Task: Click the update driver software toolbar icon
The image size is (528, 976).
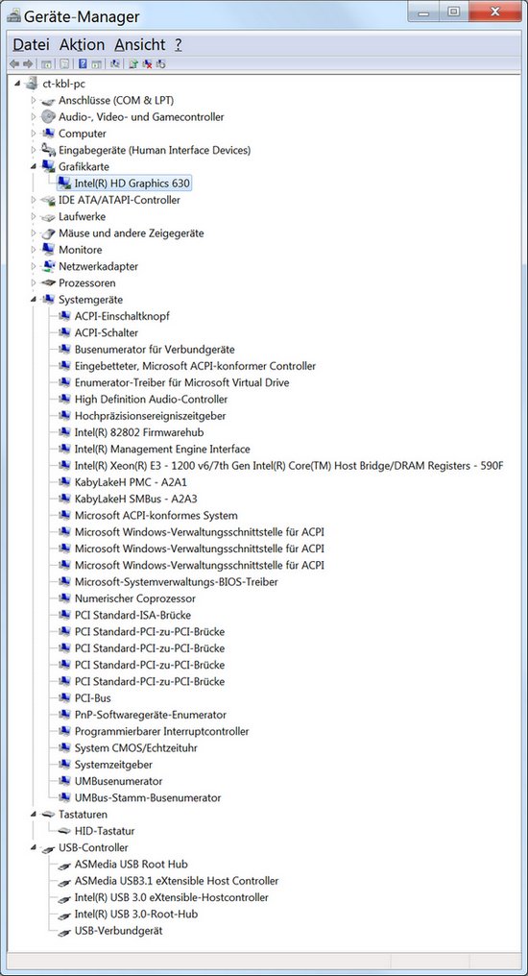Action: pyautogui.click(x=133, y=63)
